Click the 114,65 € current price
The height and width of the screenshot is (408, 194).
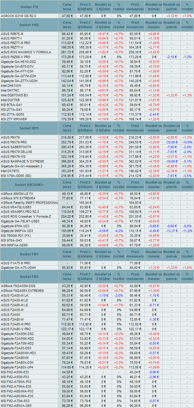pyautogui.click(x=67, y=367)
